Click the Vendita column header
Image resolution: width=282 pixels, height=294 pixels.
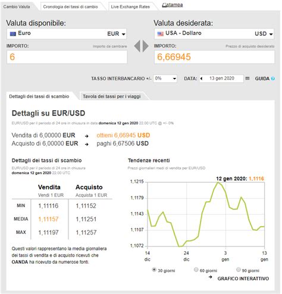click(49, 187)
